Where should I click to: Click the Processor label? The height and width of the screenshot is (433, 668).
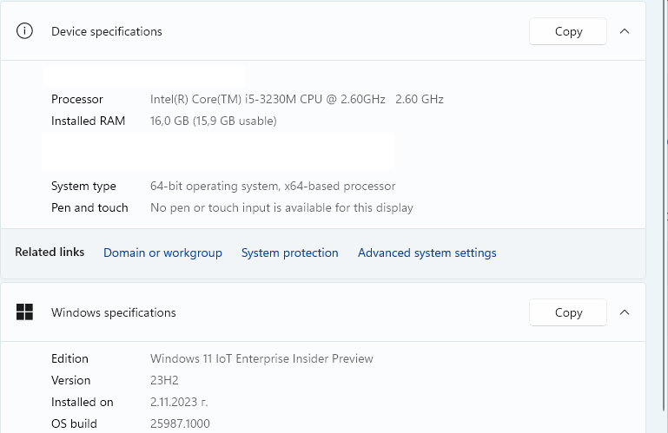point(77,99)
